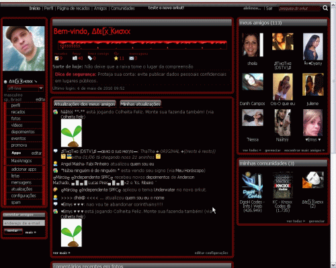Open vídeos in left sidebar
The height and width of the screenshot is (268, 336).
(17, 125)
